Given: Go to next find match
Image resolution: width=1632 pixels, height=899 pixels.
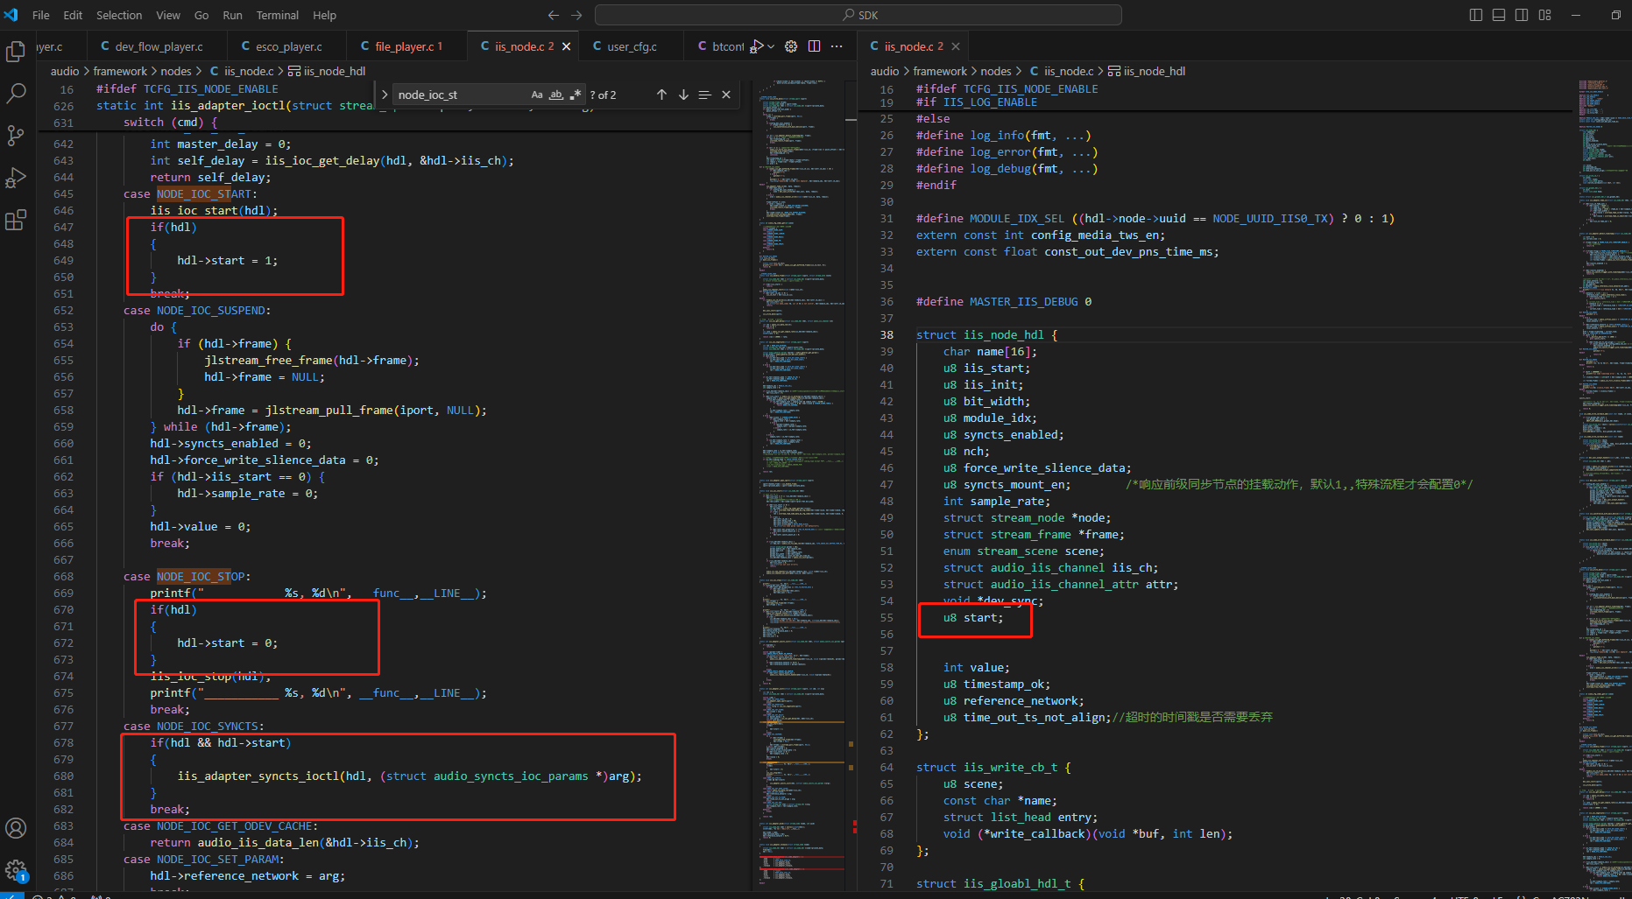Looking at the screenshot, I should [683, 95].
